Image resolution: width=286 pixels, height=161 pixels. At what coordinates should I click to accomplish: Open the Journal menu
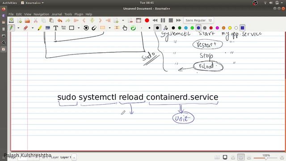pos(57,14)
